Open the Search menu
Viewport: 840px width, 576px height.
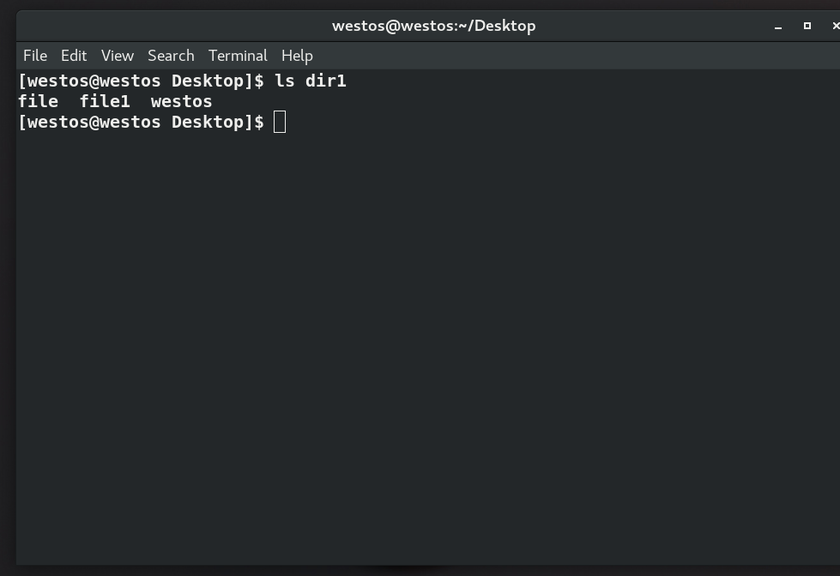(171, 56)
